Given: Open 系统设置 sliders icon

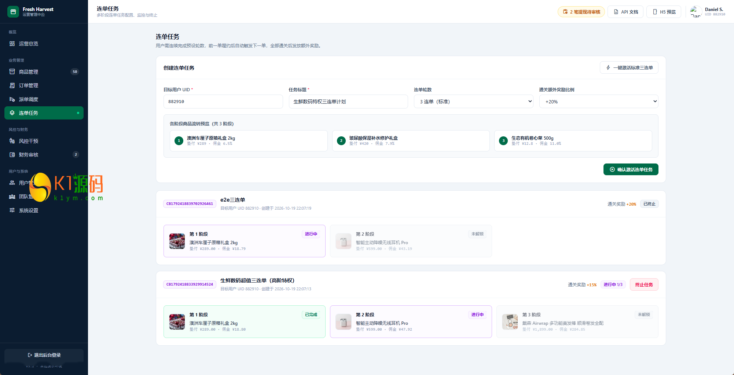Looking at the screenshot, I should [12, 210].
